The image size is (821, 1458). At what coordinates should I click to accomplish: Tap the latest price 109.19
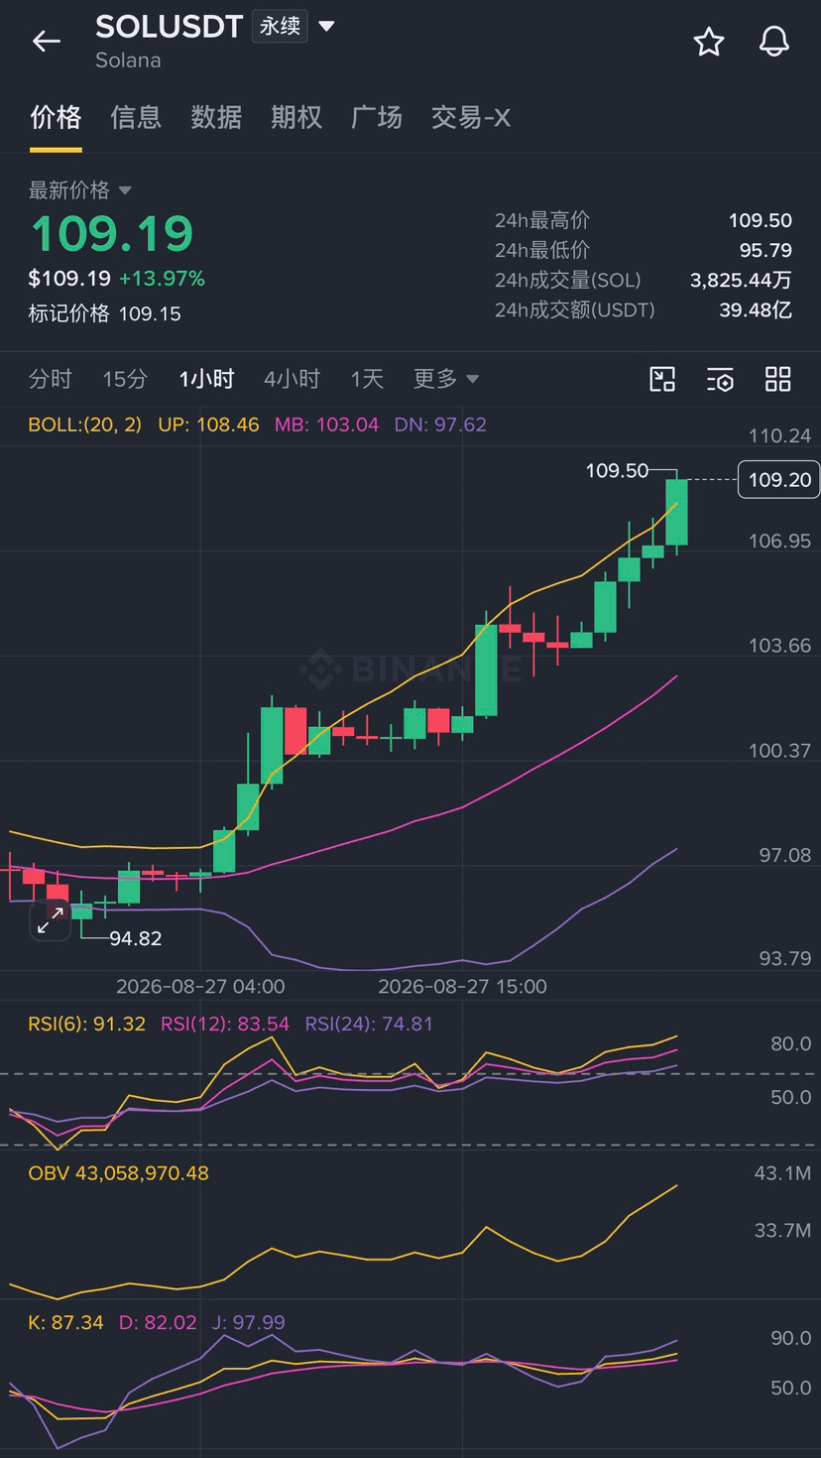(112, 234)
